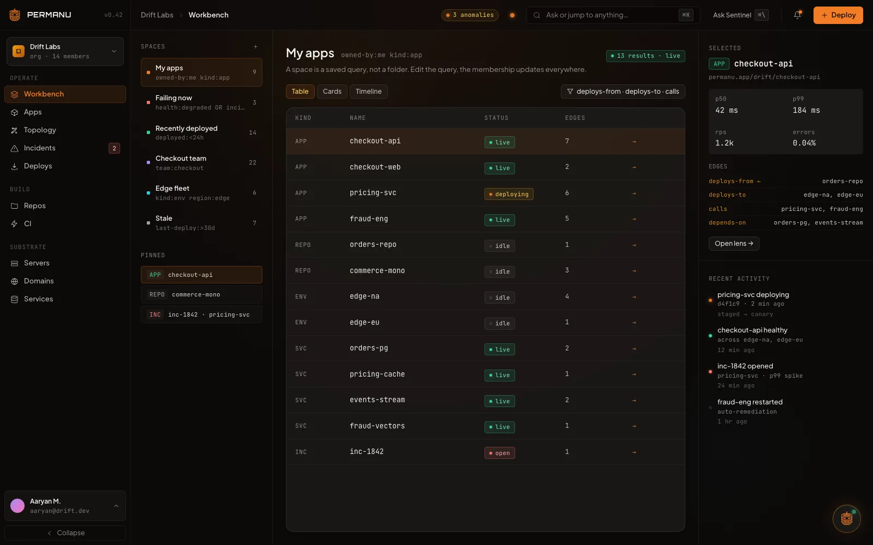Add a new space with plus icon
Screen dimensions: 873x545
pos(255,47)
